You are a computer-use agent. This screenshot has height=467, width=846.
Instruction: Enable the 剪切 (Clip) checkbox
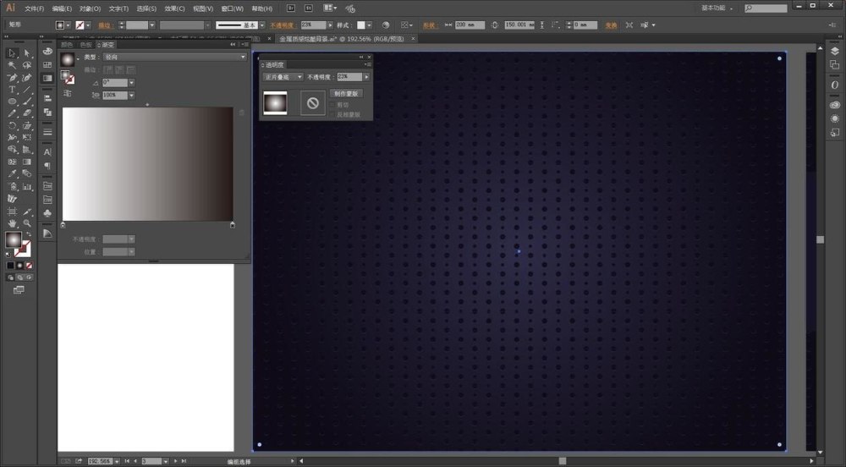point(333,105)
